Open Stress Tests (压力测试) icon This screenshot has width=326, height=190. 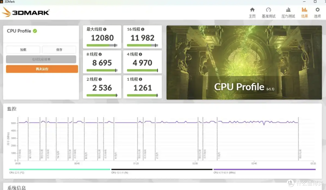pyautogui.click(x=288, y=10)
